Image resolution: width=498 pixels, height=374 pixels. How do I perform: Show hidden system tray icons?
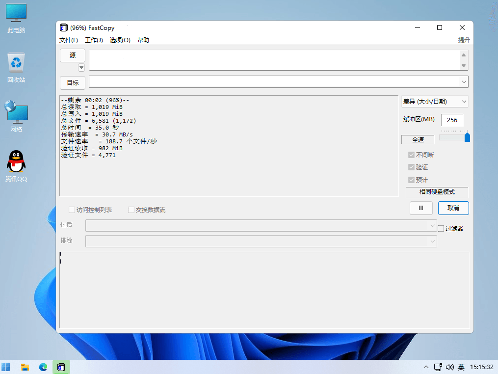[x=426, y=367]
